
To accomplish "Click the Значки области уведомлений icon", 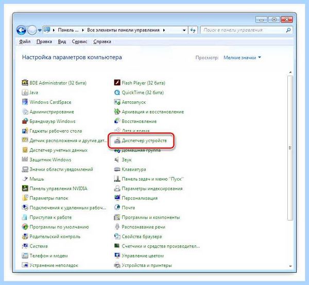I will click(25, 169).
